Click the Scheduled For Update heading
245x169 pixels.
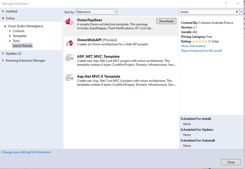(197, 130)
